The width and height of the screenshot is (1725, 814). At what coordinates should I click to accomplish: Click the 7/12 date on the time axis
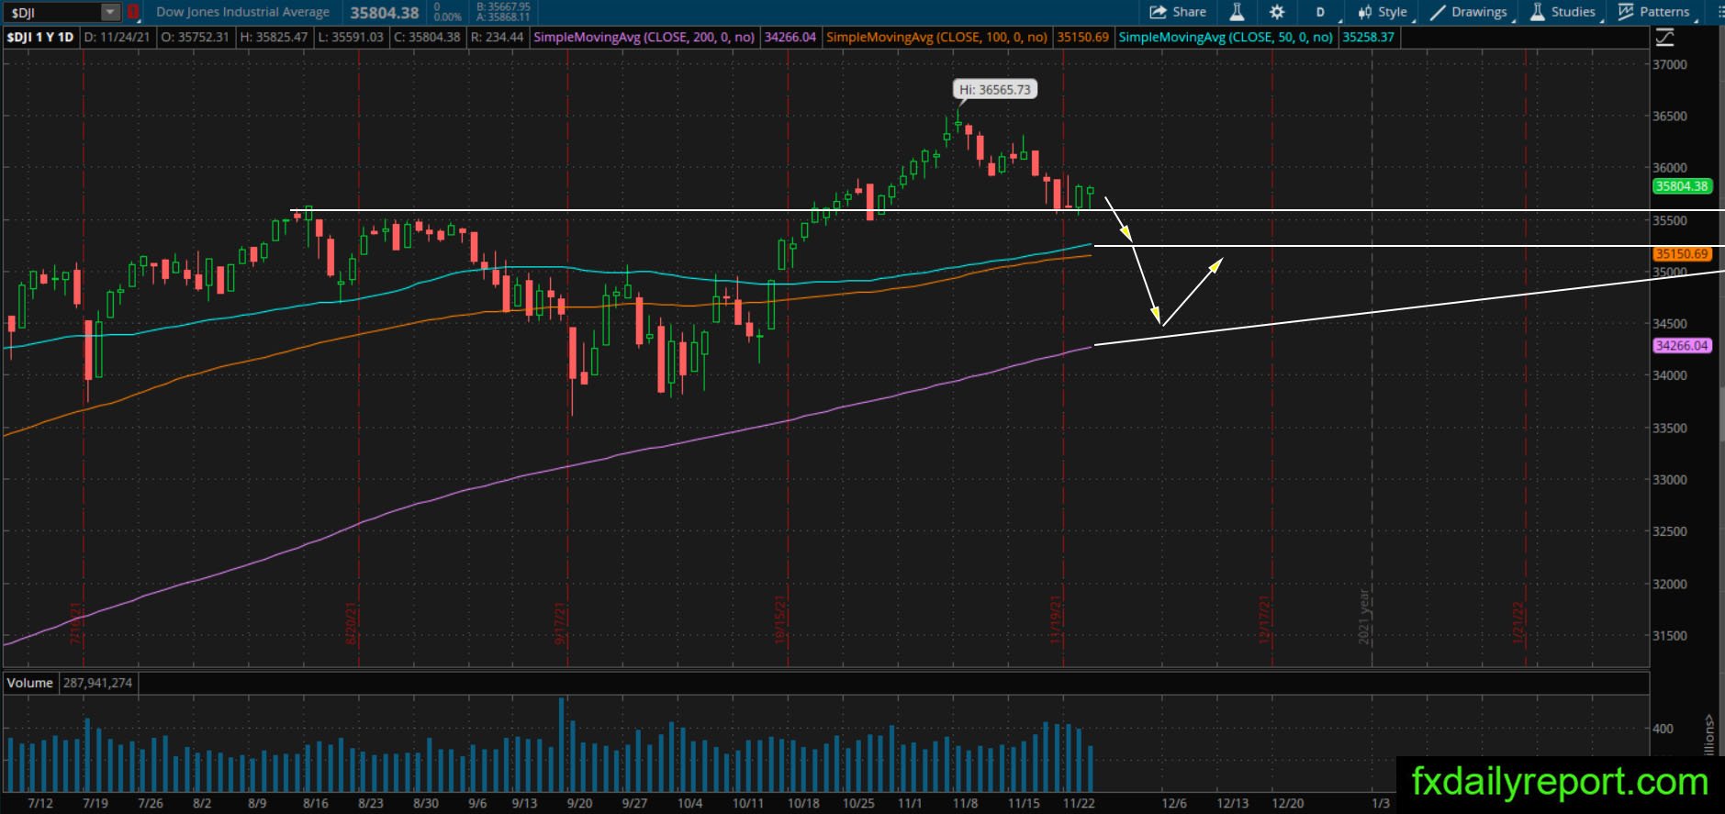pyautogui.click(x=40, y=803)
